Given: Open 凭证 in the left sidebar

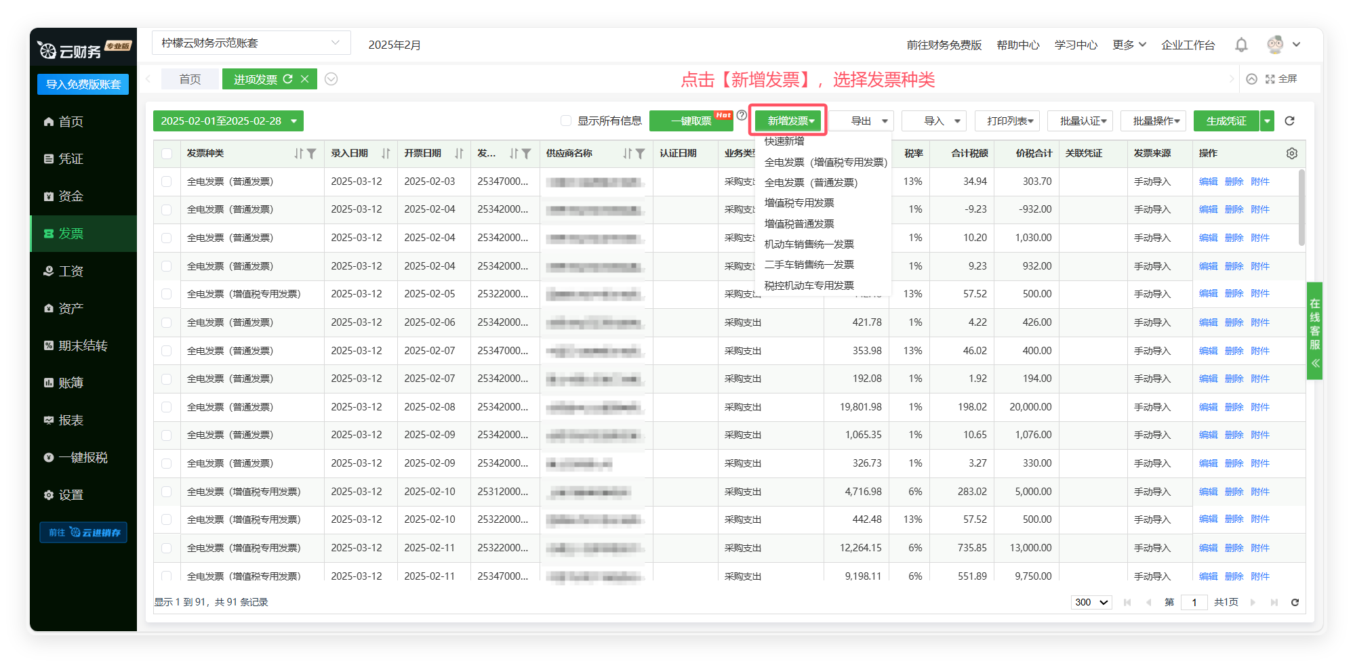Looking at the screenshot, I should click(70, 158).
